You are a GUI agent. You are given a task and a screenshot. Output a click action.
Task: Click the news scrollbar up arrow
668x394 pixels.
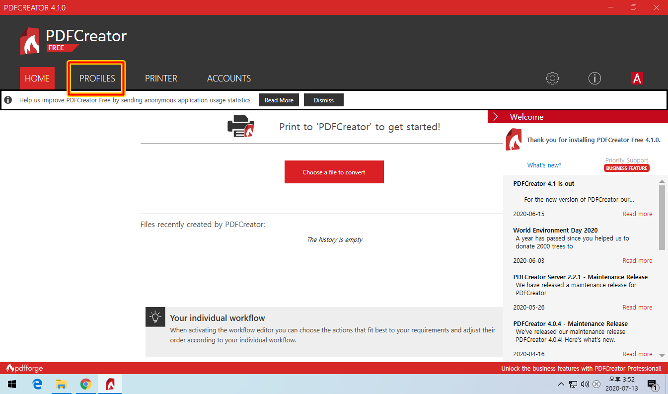pos(662,182)
